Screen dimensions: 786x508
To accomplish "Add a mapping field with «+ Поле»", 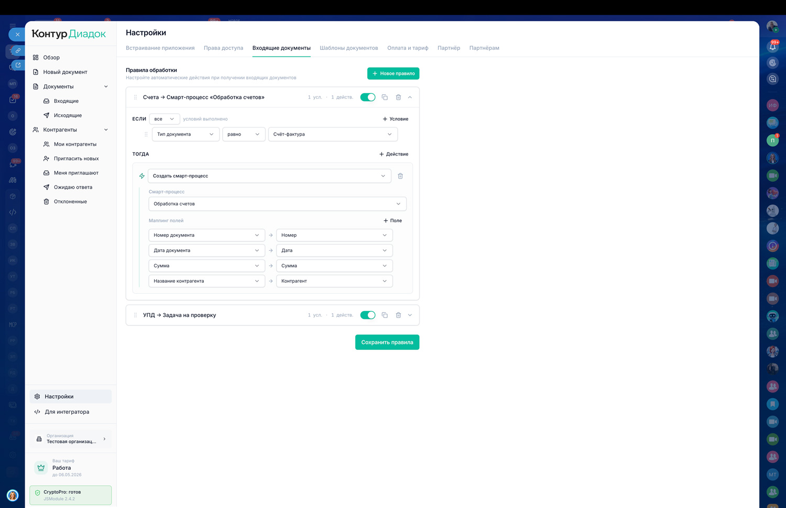I will [392, 220].
